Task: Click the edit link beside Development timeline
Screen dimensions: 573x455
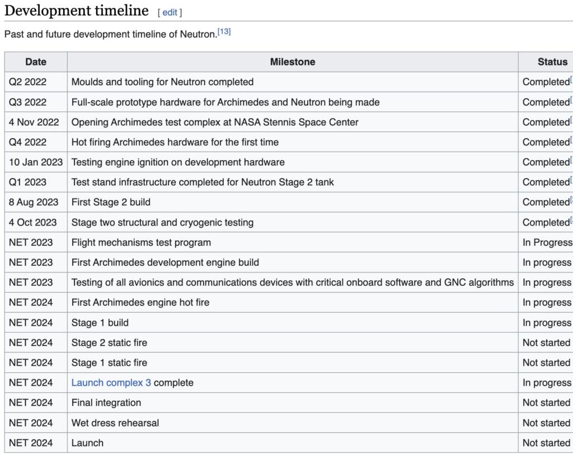Action: tap(170, 12)
